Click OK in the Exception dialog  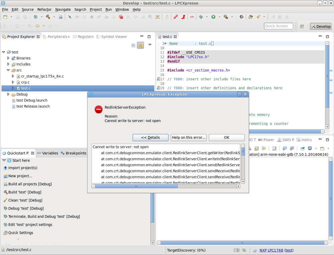227,137
